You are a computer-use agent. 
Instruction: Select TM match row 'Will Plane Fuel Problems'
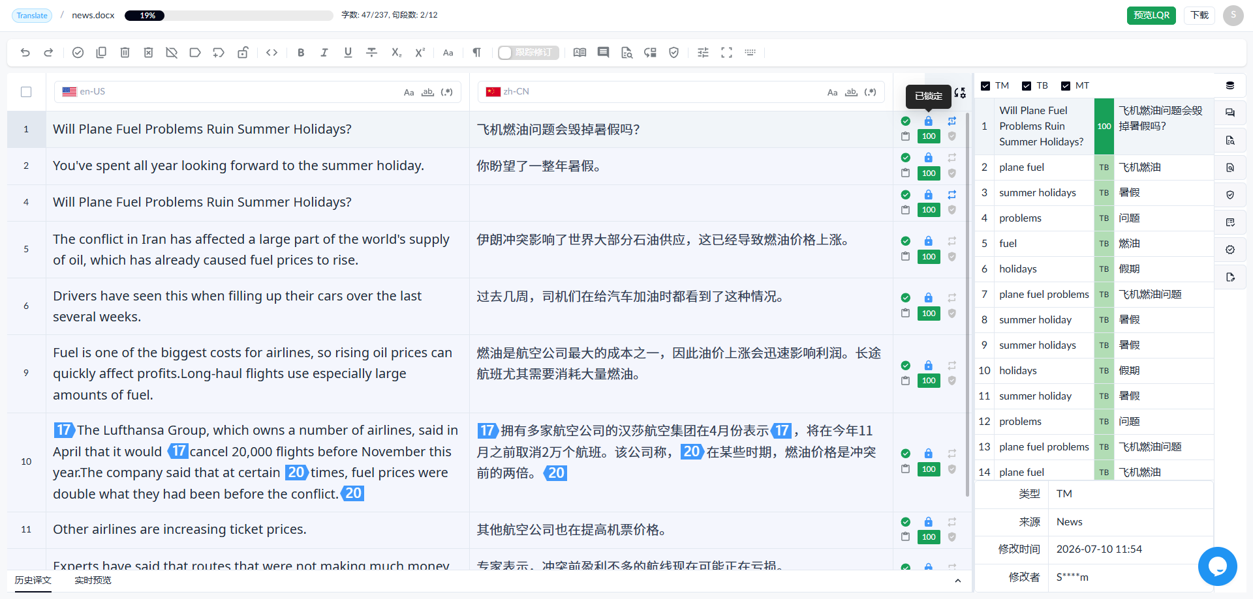click(1094, 126)
